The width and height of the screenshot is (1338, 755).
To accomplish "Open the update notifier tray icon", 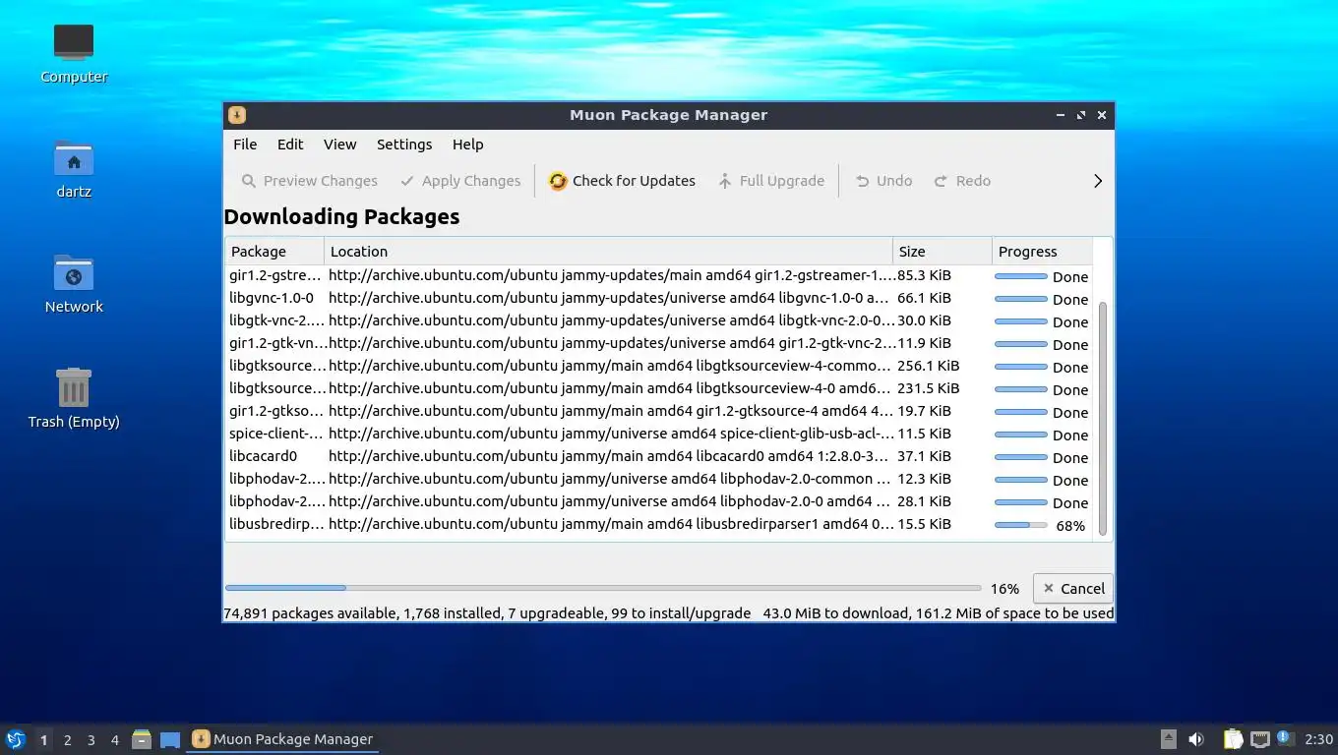I will point(1285,738).
